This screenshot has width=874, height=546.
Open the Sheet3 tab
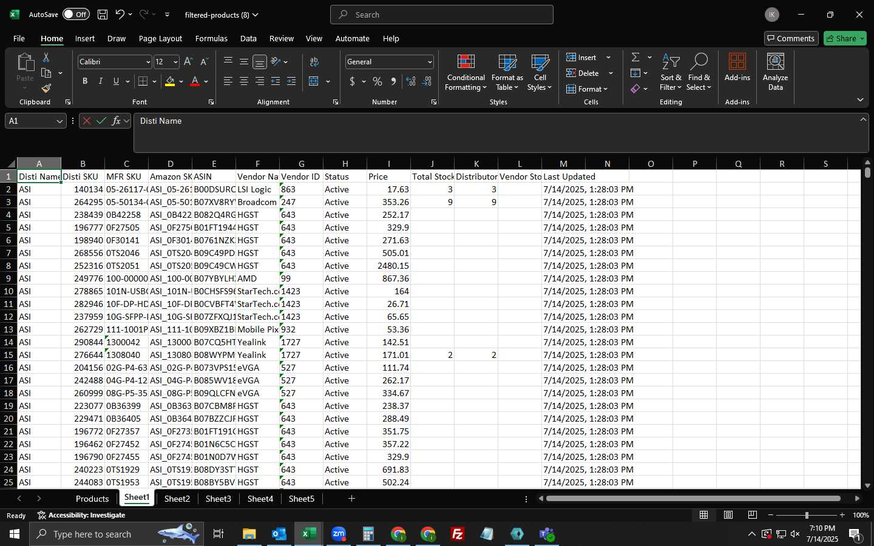click(218, 499)
